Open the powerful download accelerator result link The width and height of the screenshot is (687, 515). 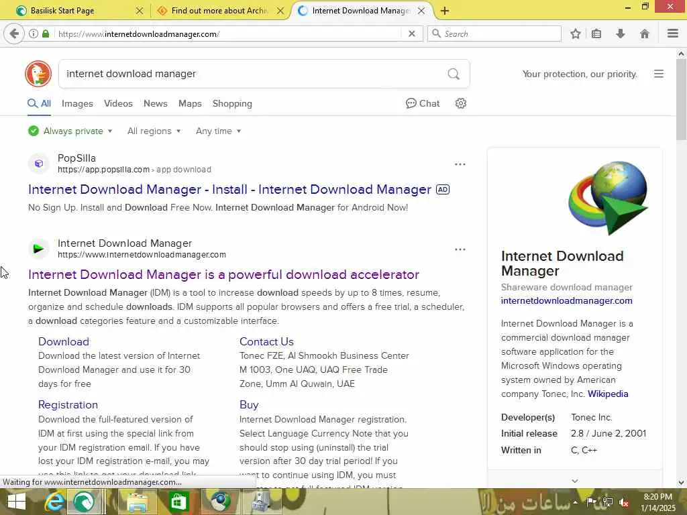[223, 274]
